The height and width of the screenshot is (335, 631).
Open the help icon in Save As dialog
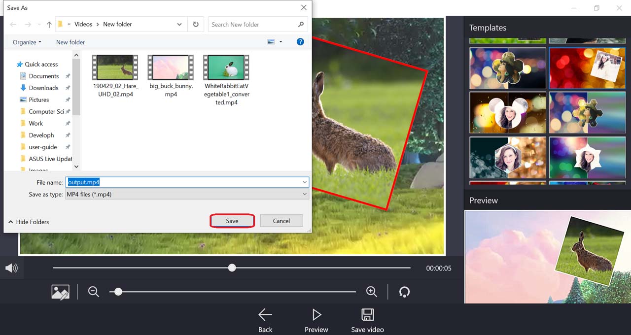point(300,42)
